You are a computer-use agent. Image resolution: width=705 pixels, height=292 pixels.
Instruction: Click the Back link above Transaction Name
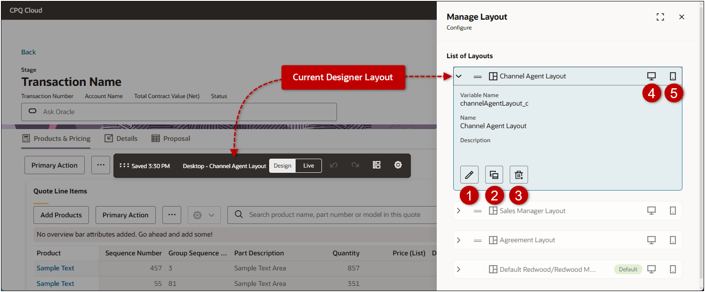pos(28,52)
